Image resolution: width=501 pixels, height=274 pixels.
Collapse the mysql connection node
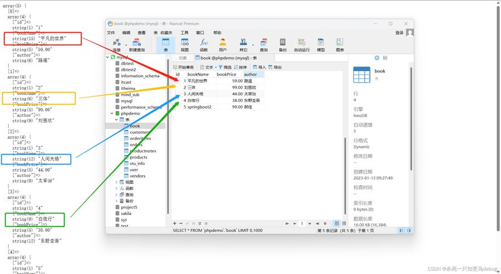point(108,57)
